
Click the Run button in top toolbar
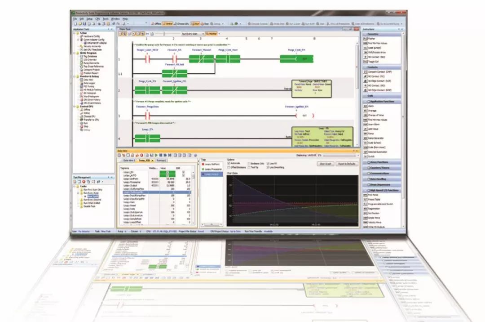tap(195, 23)
